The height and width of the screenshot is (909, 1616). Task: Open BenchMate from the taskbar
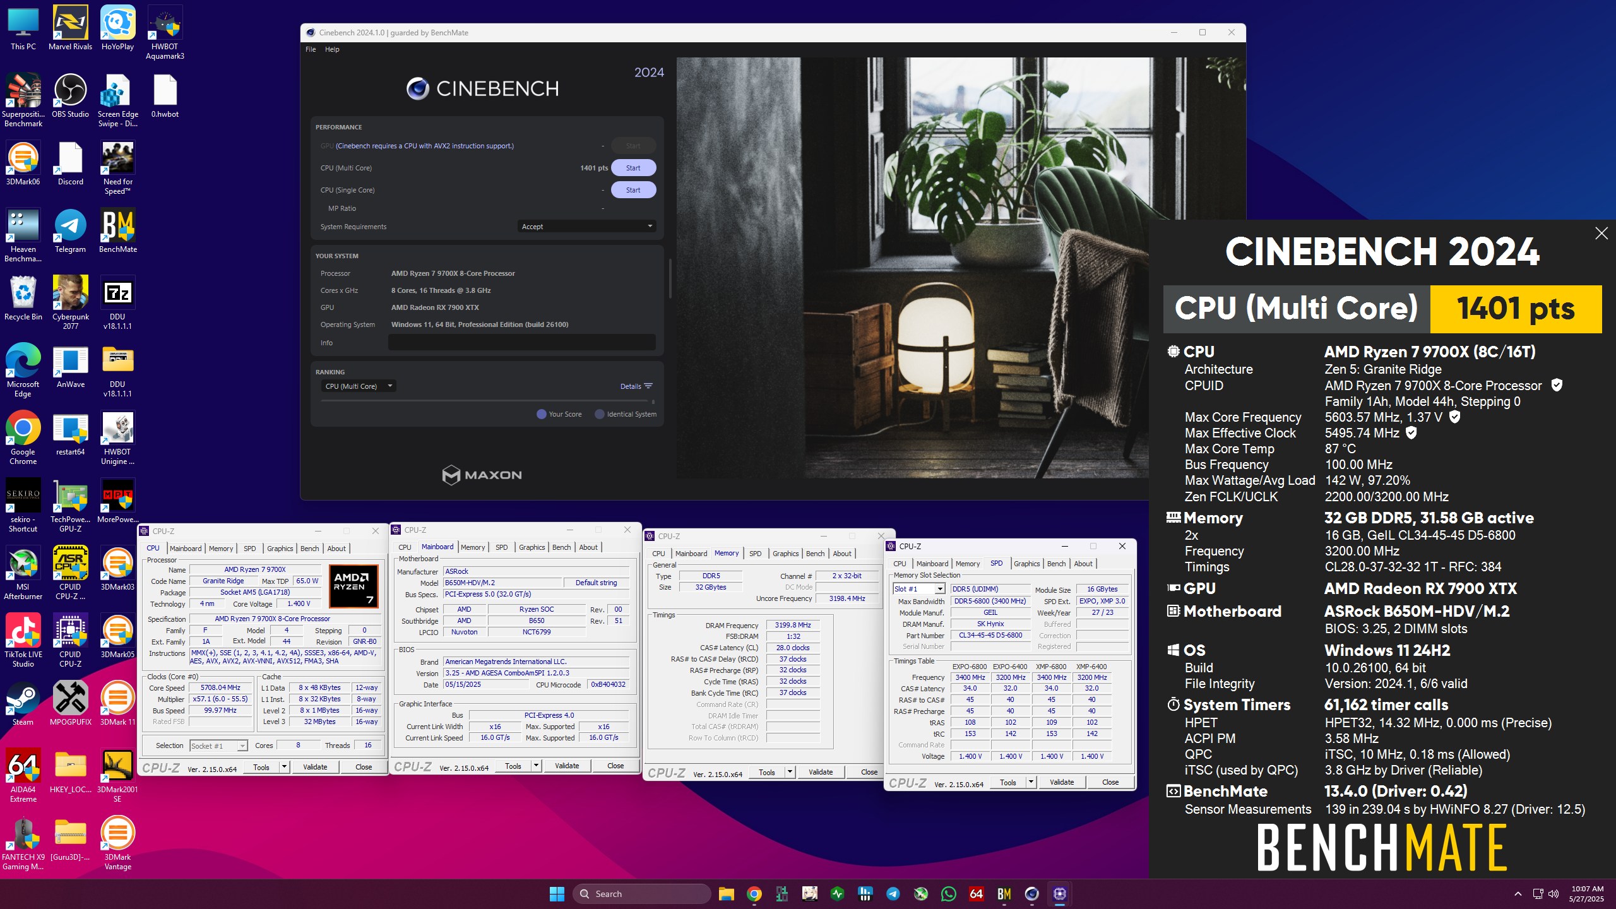click(x=1004, y=894)
